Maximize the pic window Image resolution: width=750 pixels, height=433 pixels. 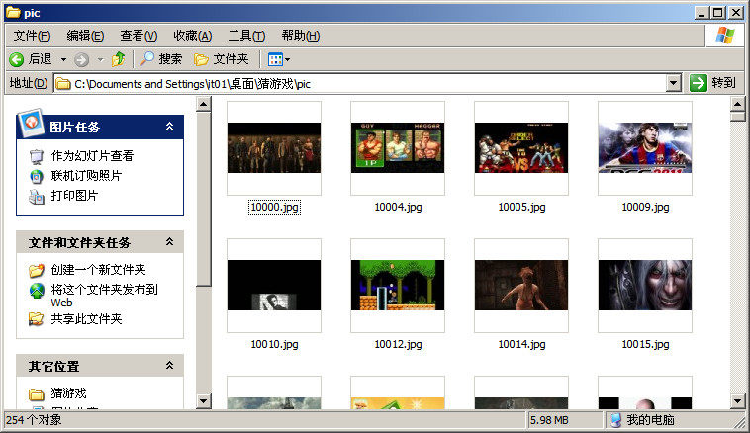point(718,13)
